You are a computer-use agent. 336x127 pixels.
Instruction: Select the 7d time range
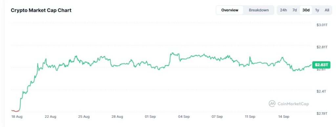point(295,10)
